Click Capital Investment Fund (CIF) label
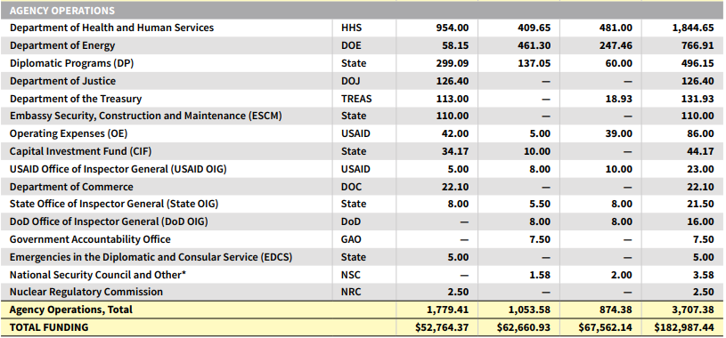The height and width of the screenshot is (338, 726). [x=80, y=152]
